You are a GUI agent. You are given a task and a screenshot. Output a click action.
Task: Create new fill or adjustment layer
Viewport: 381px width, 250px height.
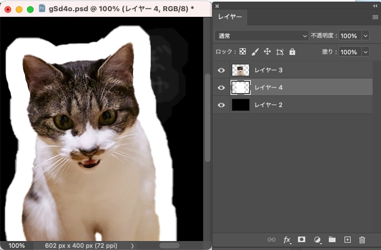click(x=317, y=240)
